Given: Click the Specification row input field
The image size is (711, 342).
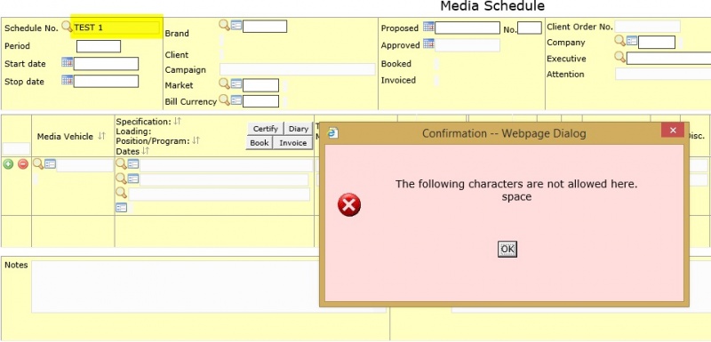Looking at the screenshot, I should 226,165.
